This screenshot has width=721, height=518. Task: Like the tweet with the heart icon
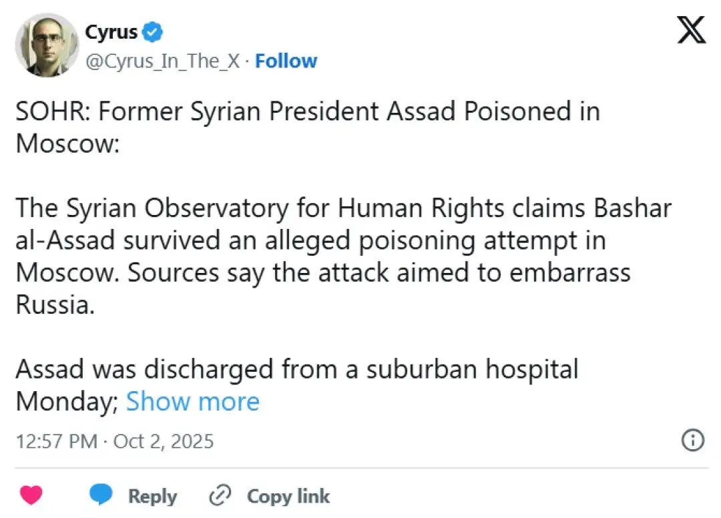click(31, 495)
